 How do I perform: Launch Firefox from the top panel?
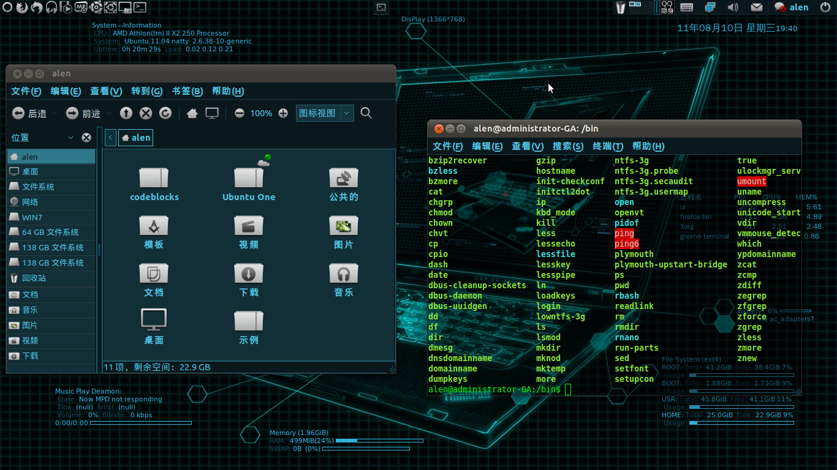[22, 7]
